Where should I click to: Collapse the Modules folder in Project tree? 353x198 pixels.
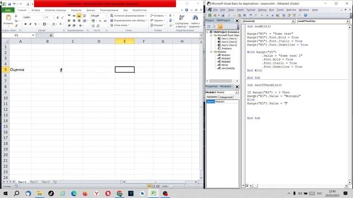pos(211,52)
